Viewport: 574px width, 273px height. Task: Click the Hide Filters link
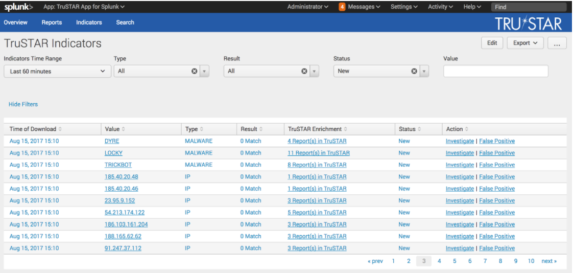(x=23, y=104)
